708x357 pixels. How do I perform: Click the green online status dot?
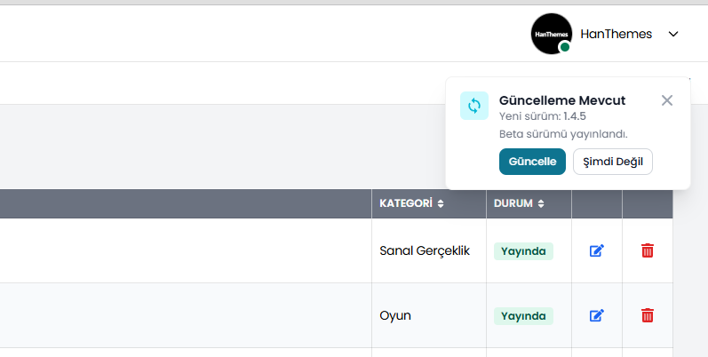point(565,47)
